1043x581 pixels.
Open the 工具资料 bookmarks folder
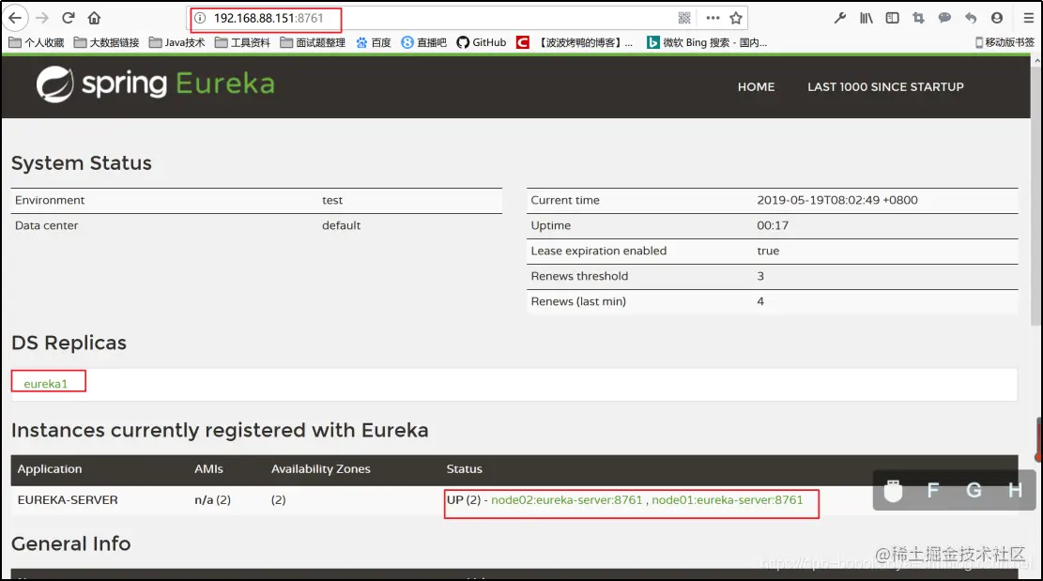(x=243, y=42)
